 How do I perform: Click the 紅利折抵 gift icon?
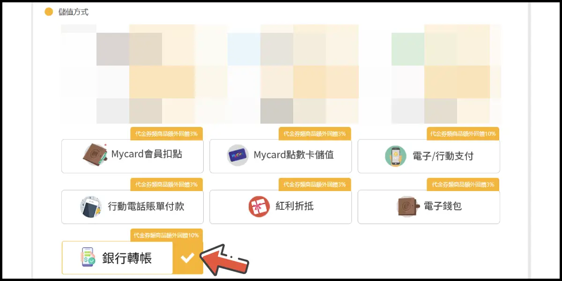tap(259, 207)
